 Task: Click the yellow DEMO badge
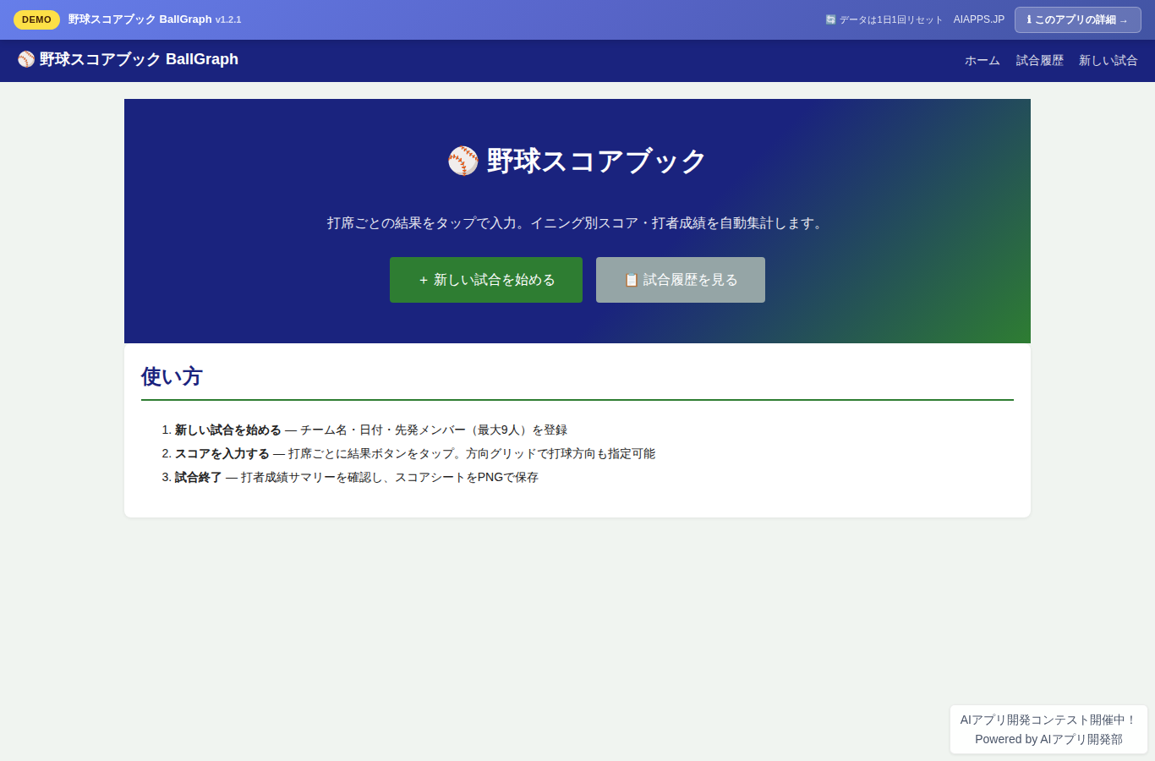click(x=36, y=19)
